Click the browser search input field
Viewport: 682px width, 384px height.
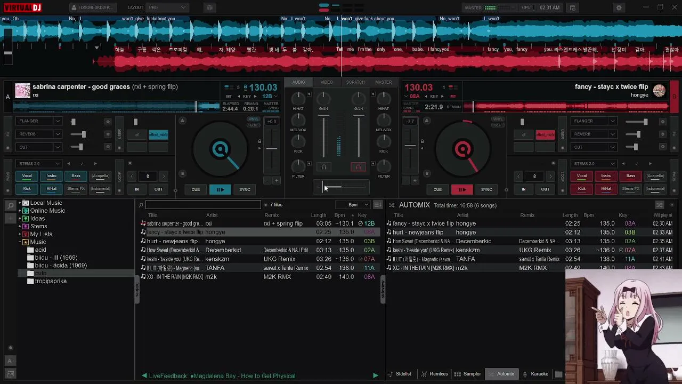point(203,205)
